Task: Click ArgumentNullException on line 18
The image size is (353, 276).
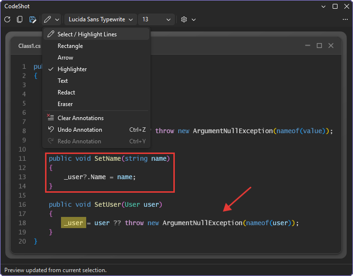Action: (202, 223)
